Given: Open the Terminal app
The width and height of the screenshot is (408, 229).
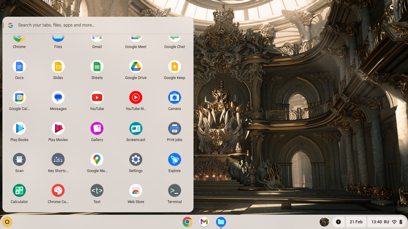Looking at the screenshot, I should tap(175, 191).
